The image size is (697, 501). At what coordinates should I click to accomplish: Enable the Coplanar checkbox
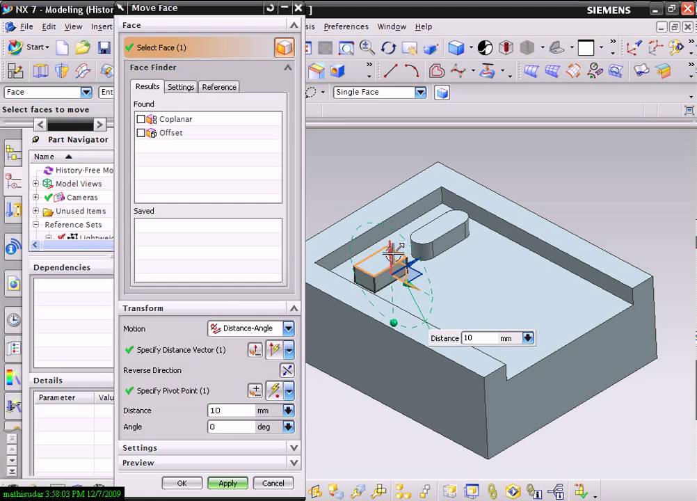141,119
